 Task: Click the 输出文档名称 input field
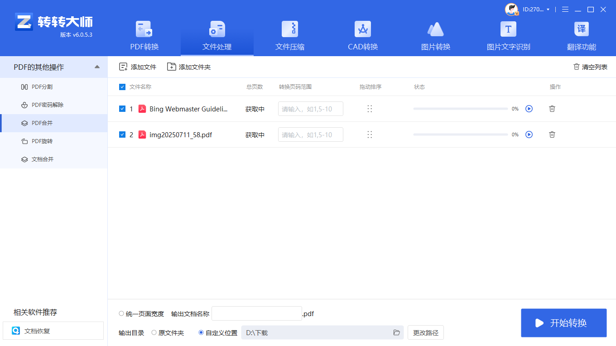pos(256,313)
